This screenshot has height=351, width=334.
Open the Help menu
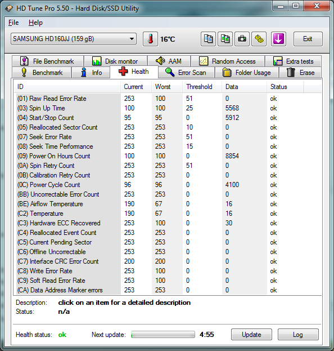[x=35, y=23]
